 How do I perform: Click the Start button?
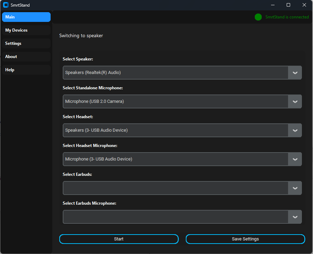pyautogui.click(x=119, y=239)
